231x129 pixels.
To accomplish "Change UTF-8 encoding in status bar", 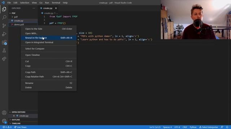I will tap(177, 127).
